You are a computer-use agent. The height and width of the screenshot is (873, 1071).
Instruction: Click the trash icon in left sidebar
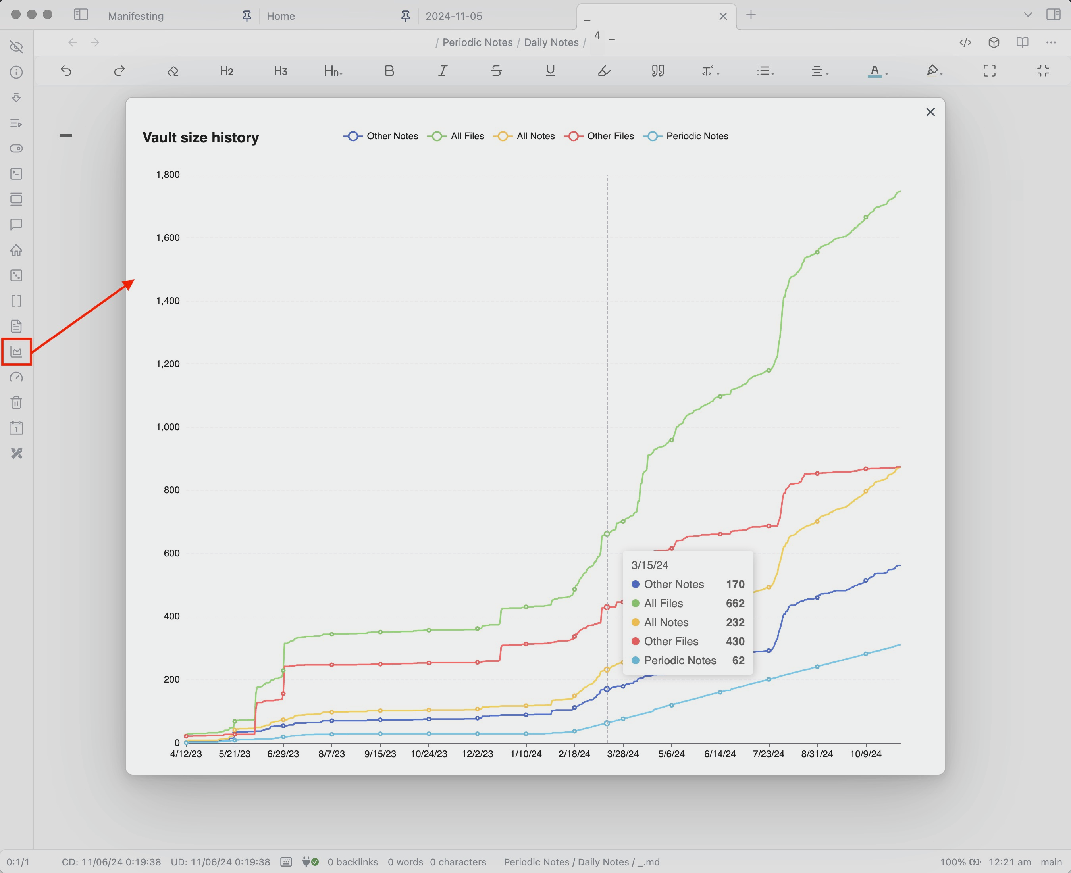pos(16,402)
